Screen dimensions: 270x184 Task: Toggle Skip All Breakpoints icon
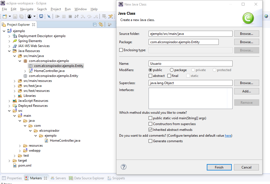pos(49,16)
